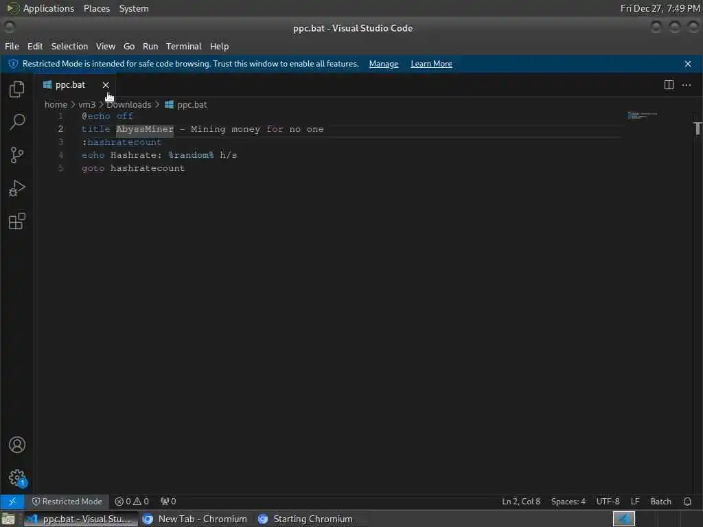Click the %random% text on line 4
This screenshot has height=527, width=703.
[x=191, y=155]
